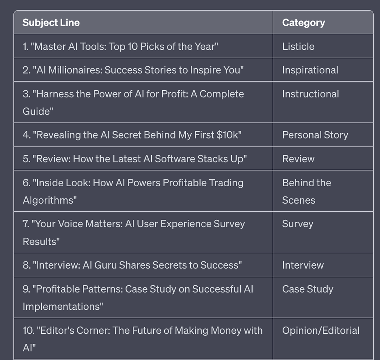Viewport: 380px width, 360px height.
Task: Select the "Harness the Power of AI" row
Action: coord(133,102)
